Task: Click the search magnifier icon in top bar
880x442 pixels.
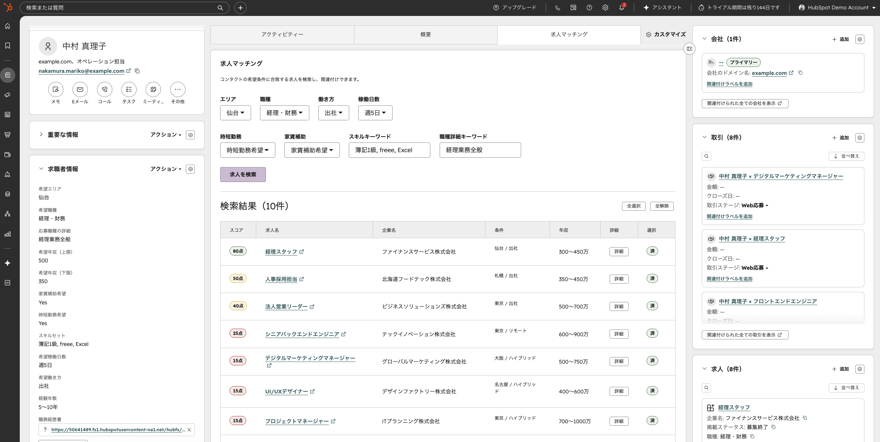Action: (220, 8)
